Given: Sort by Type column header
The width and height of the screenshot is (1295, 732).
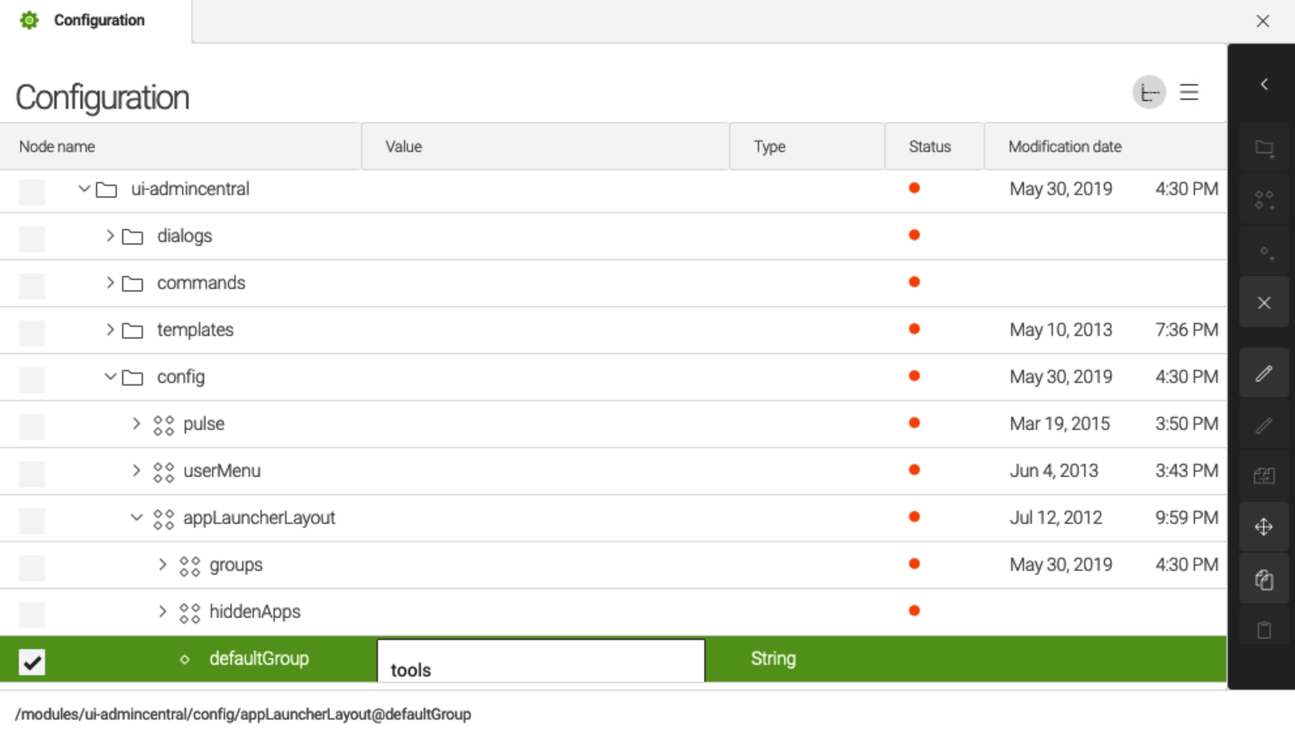Looking at the screenshot, I should (x=807, y=146).
